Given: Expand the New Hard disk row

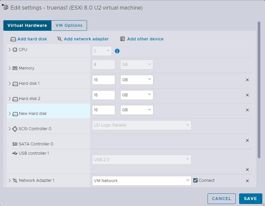Looking at the screenshot, I should 10,114.
